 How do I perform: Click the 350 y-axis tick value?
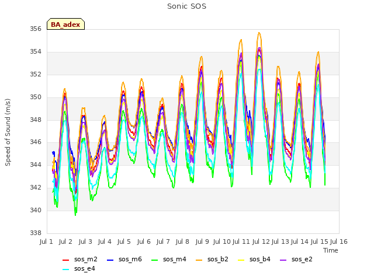[x=36, y=97]
